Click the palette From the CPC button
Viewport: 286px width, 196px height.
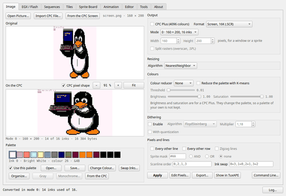point(97,176)
